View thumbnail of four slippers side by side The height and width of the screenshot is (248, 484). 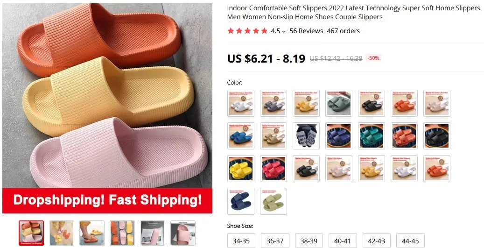[122, 233]
